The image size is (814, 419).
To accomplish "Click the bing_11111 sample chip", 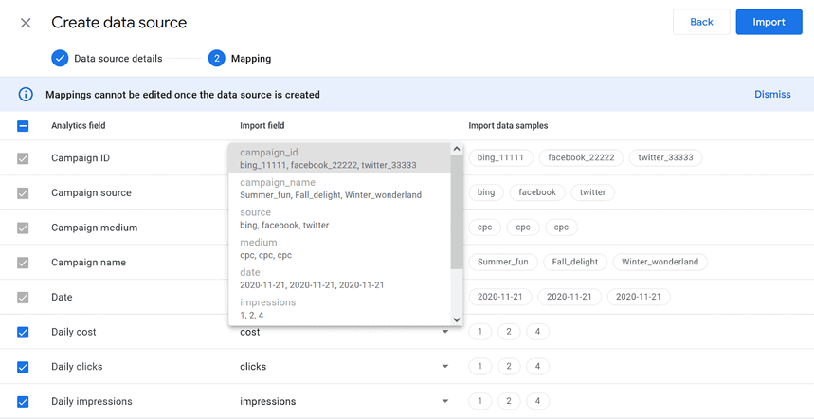I will pos(501,158).
